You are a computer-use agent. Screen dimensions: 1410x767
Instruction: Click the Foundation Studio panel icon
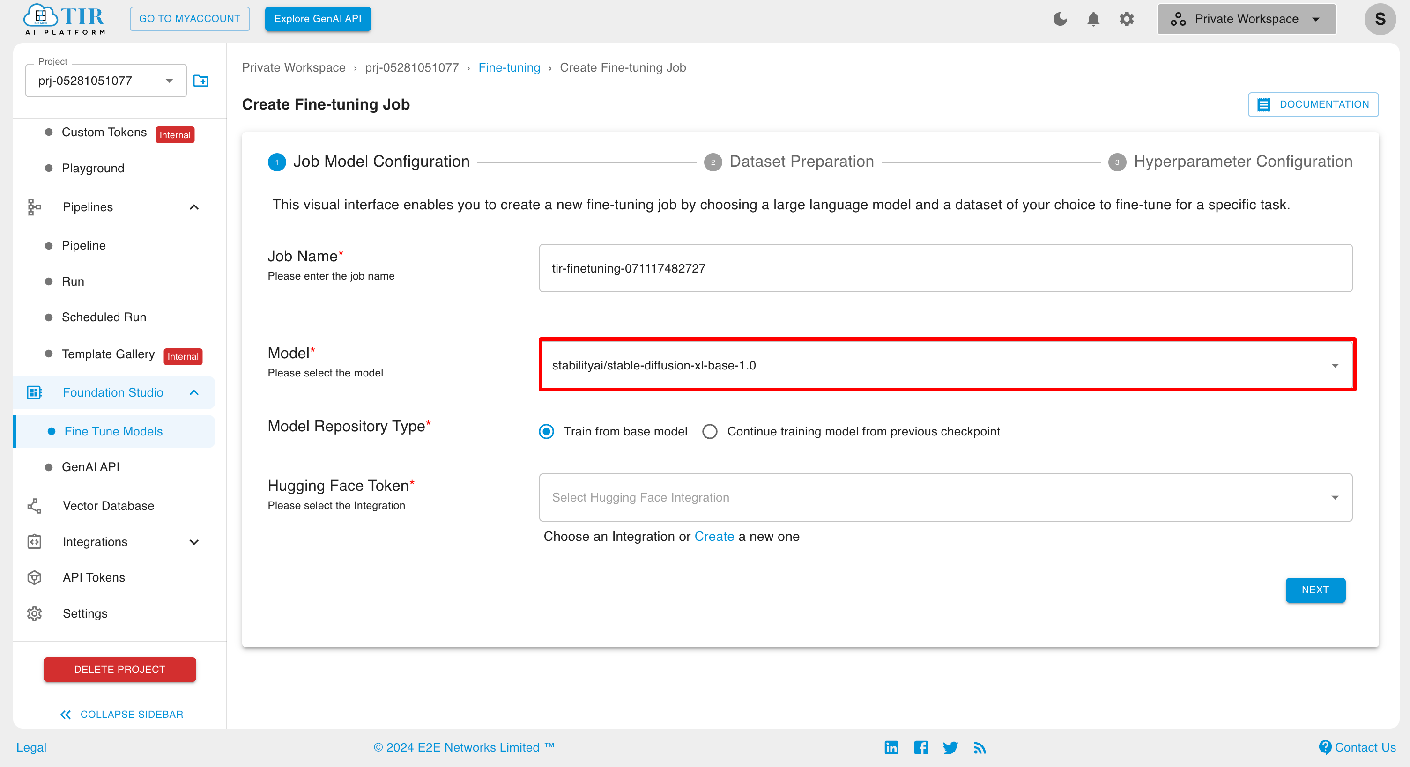(x=34, y=392)
